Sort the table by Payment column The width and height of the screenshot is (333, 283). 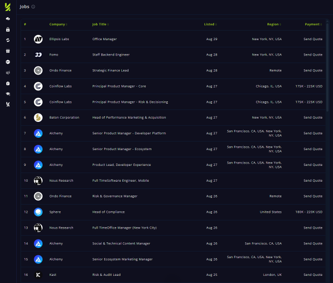point(313,24)
